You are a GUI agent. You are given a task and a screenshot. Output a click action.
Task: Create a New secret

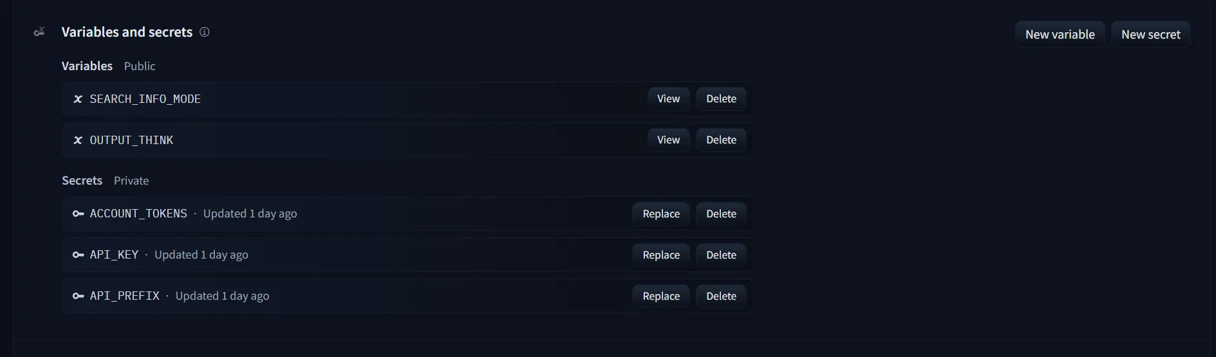click(1151, 35)
